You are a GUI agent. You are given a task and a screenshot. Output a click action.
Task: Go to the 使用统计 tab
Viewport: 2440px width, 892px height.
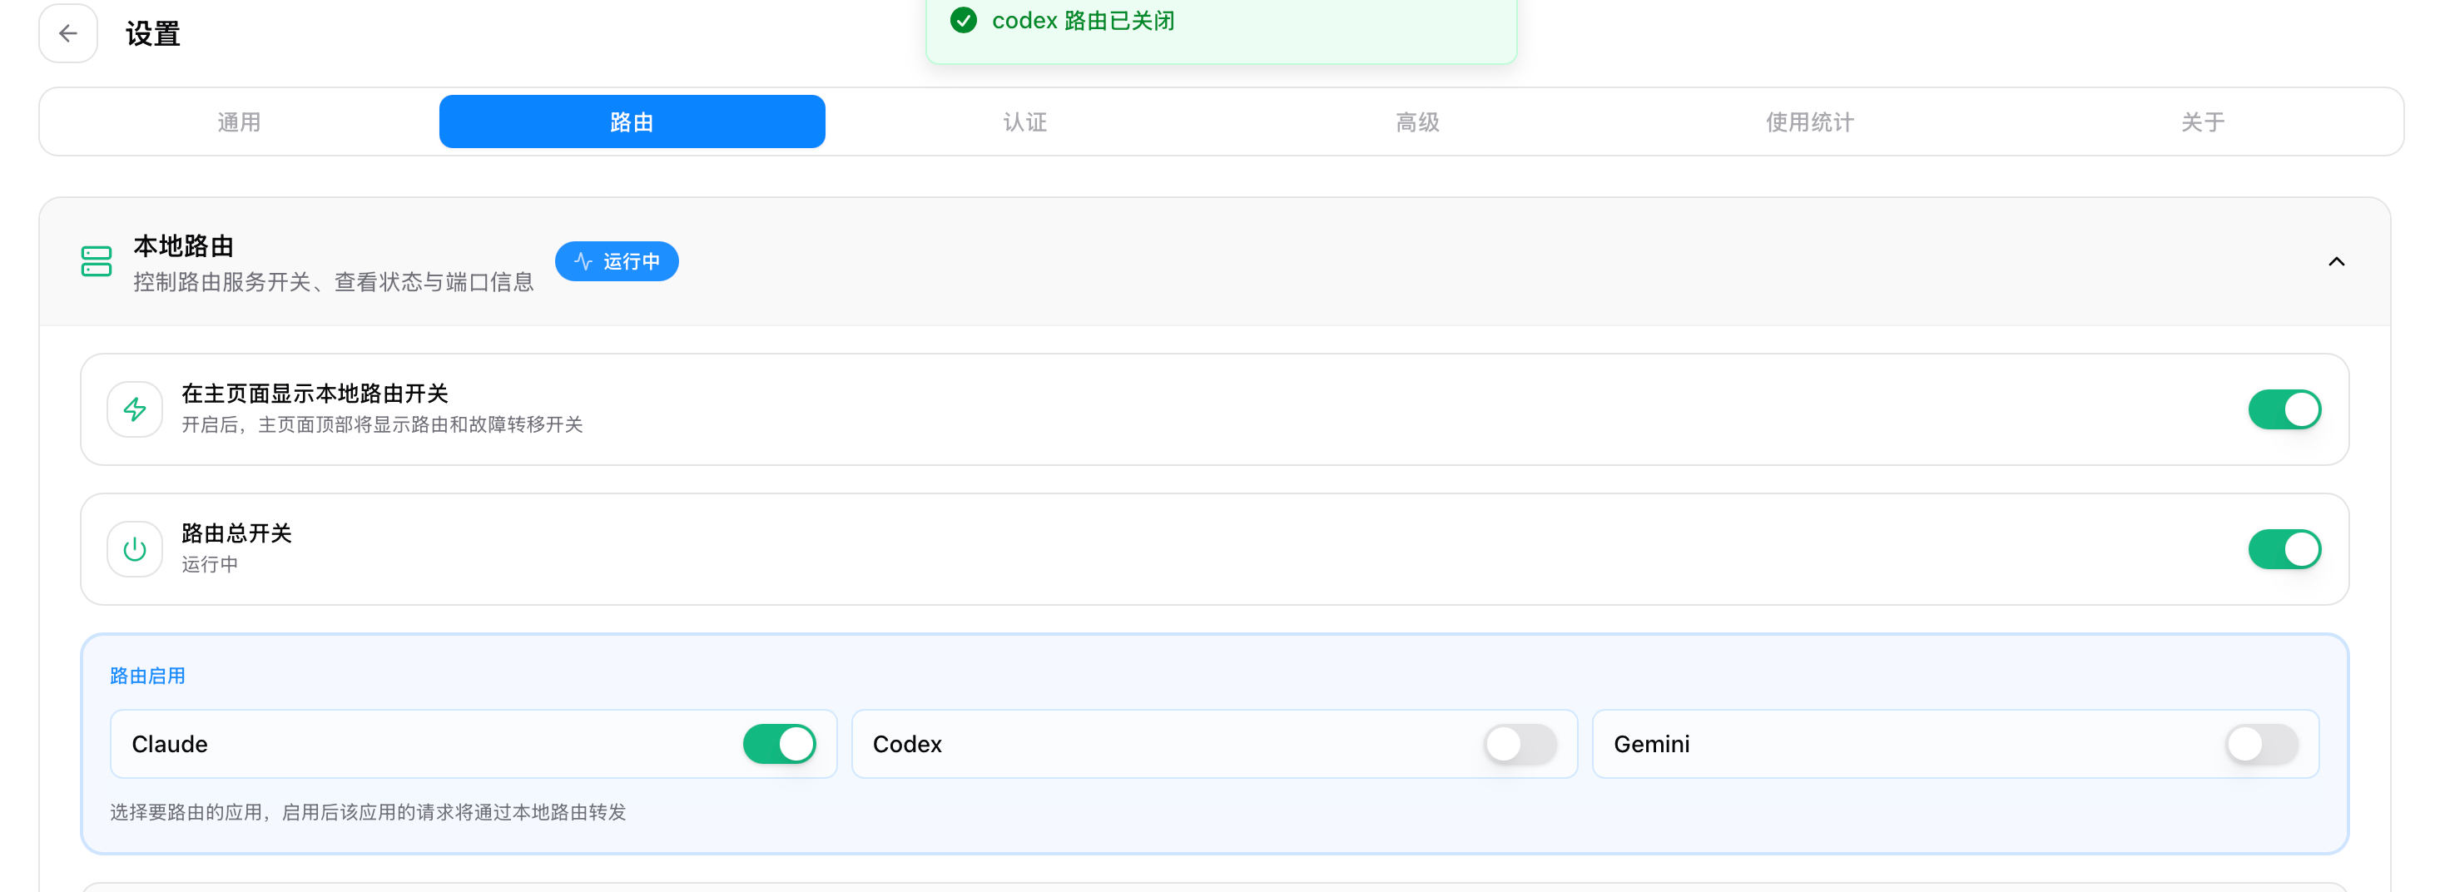pyautogui.click(x=1810, y=122)
